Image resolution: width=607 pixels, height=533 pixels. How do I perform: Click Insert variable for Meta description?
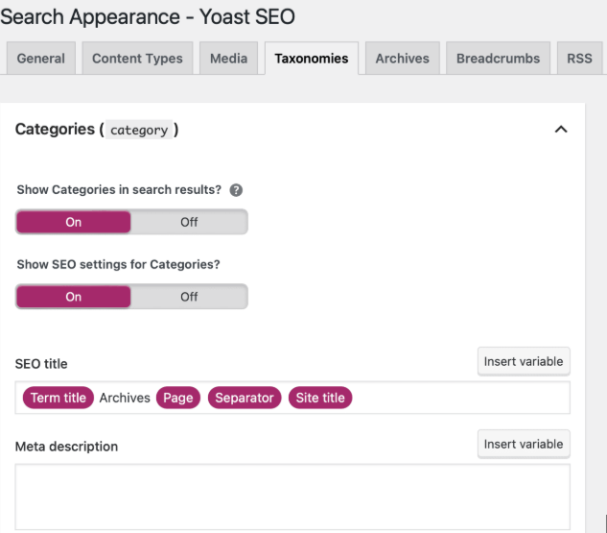pos(524,444)
